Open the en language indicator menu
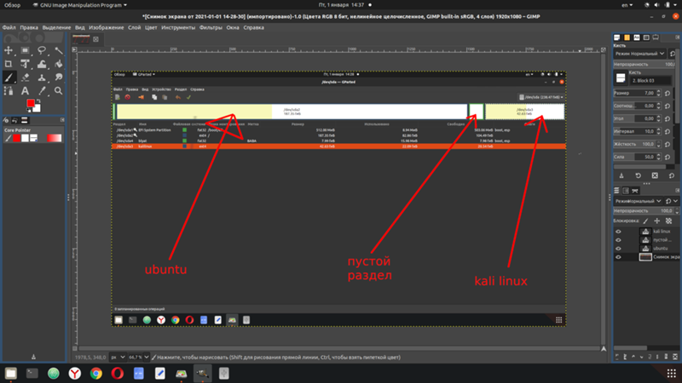Viewport: 682px width, 383px height. [x=627, y=5]
